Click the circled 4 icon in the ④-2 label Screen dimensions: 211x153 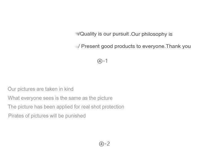101,144
